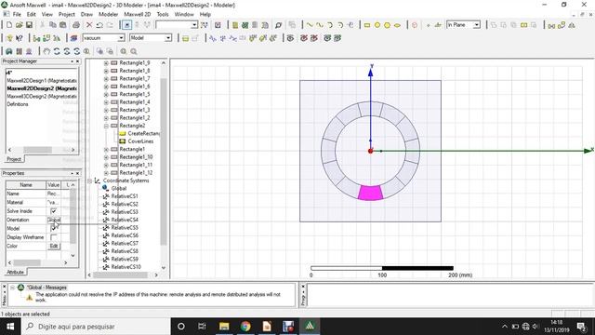
Task: Open the Tools menu
Action: point(163,14)
